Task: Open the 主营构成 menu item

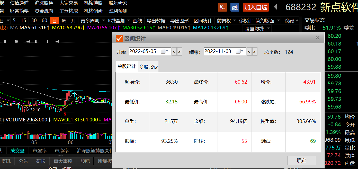Action: pyautogui.click(x=69, y=11)
